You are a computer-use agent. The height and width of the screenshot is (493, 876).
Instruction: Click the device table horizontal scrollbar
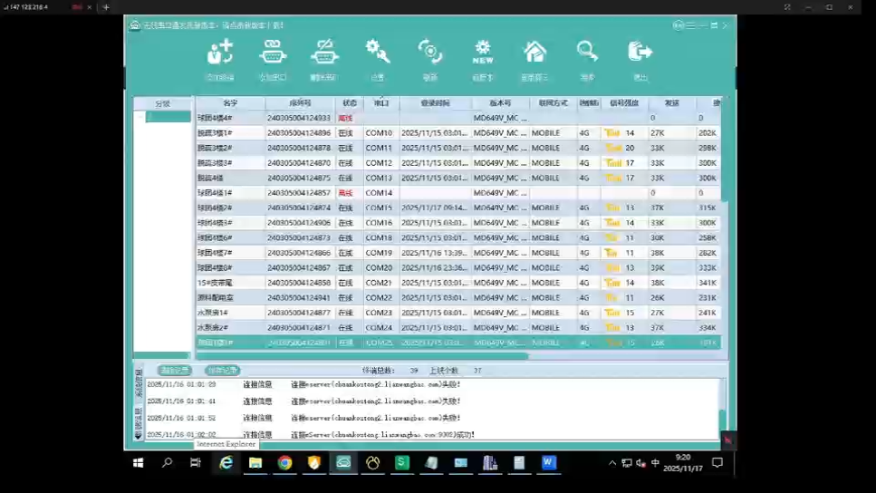pyautogui.click(x=362, y=355)
